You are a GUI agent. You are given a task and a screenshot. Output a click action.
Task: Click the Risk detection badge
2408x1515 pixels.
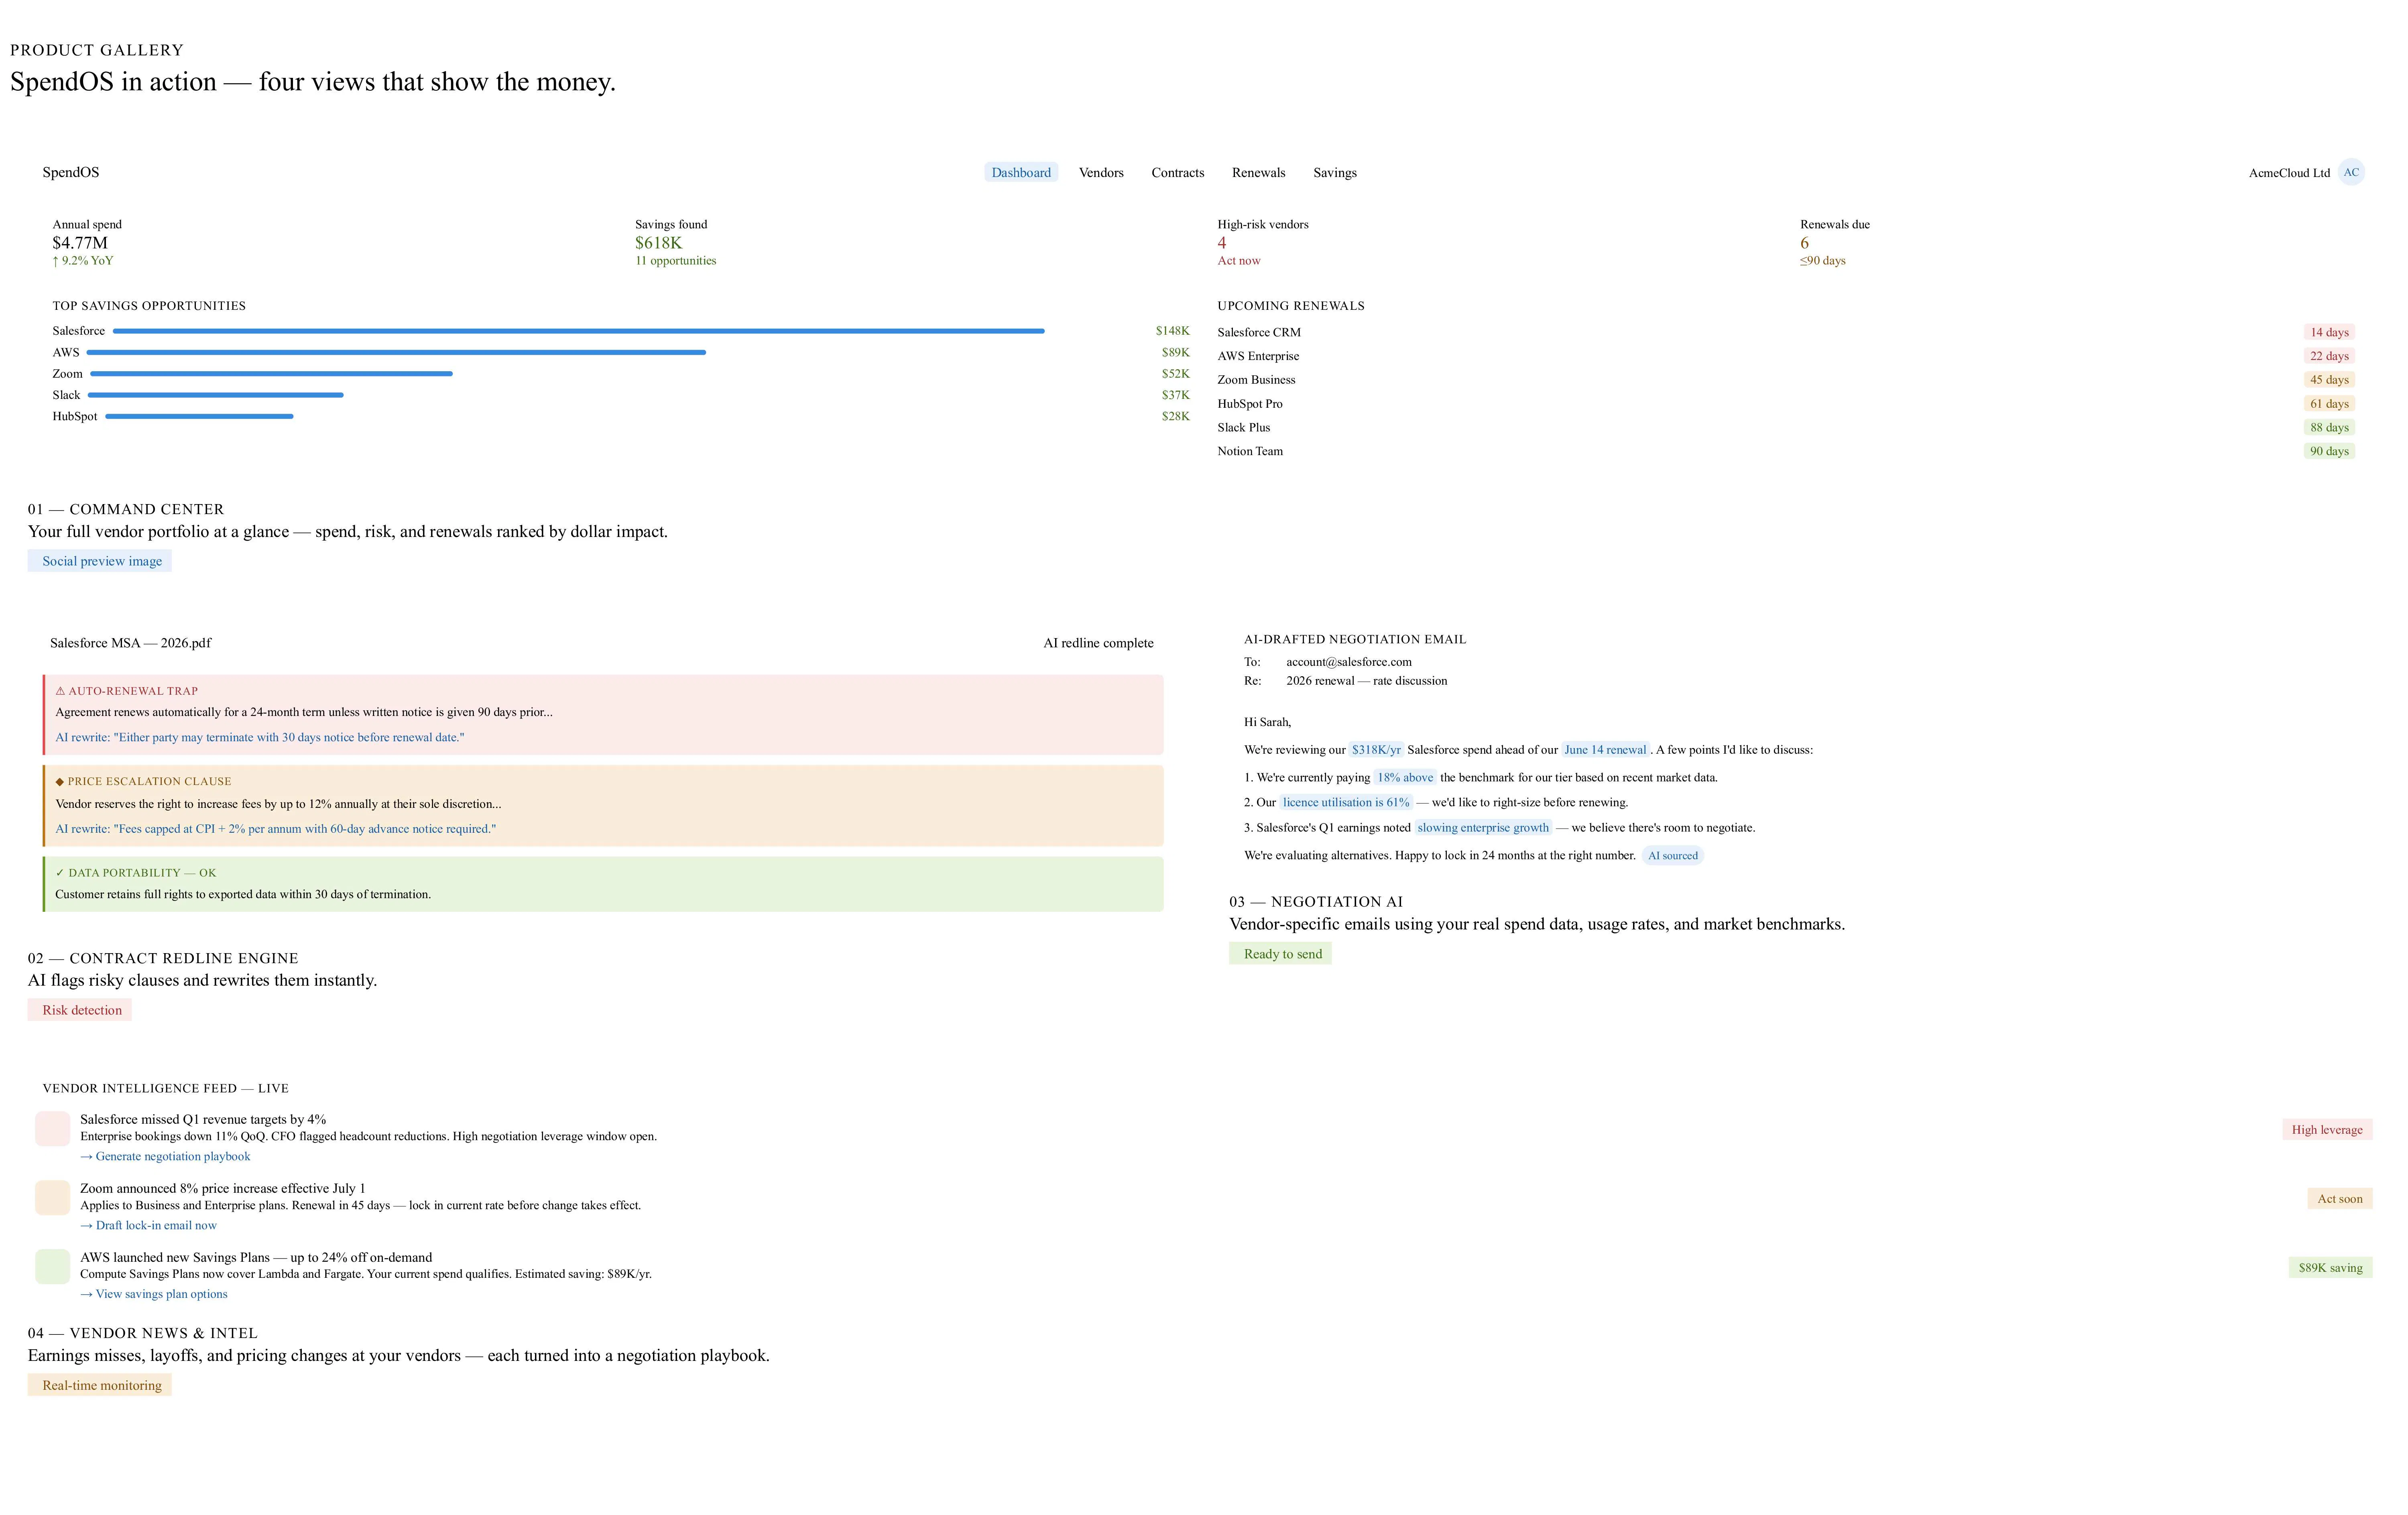coord(80,1010)
